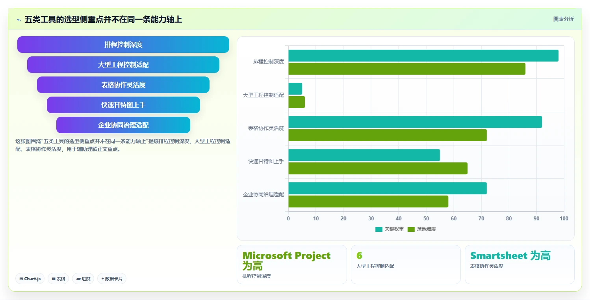Click the lightning icon beside the title
The image size is (590, 300).
click(x=19, y=20)
